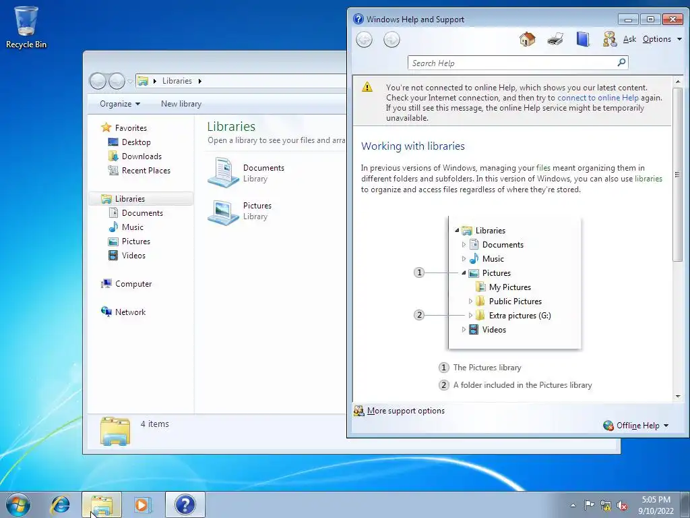Open Windows Media Player from taskbar

143,505
